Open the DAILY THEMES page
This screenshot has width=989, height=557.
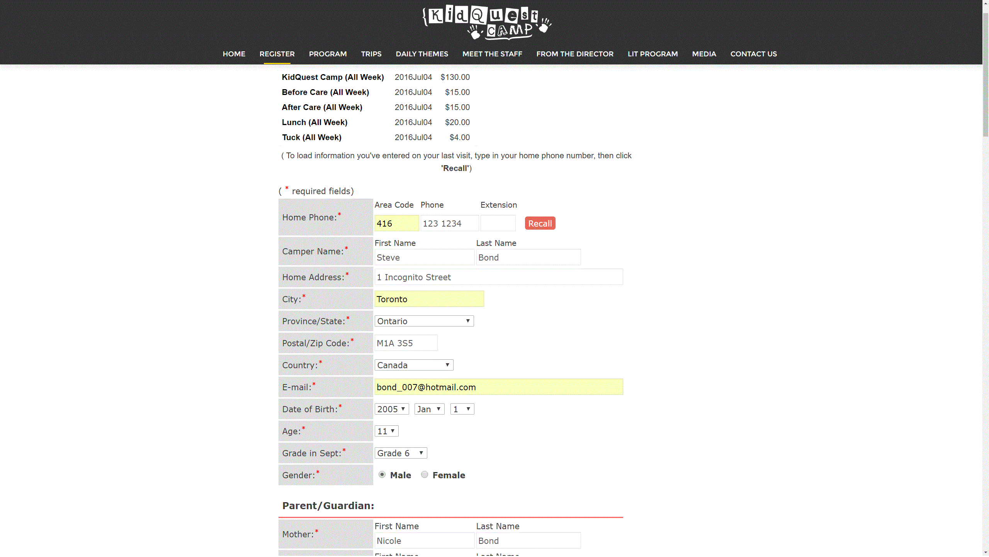[421, 54]
